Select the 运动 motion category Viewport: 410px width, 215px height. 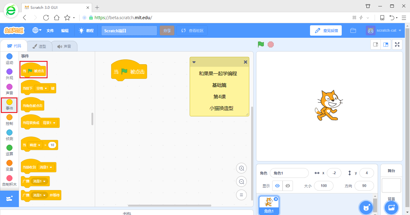(9, 59)
